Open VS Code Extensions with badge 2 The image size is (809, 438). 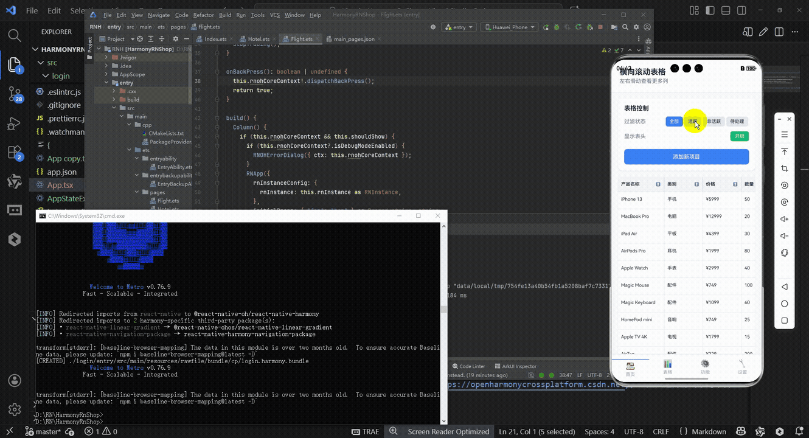15,152
